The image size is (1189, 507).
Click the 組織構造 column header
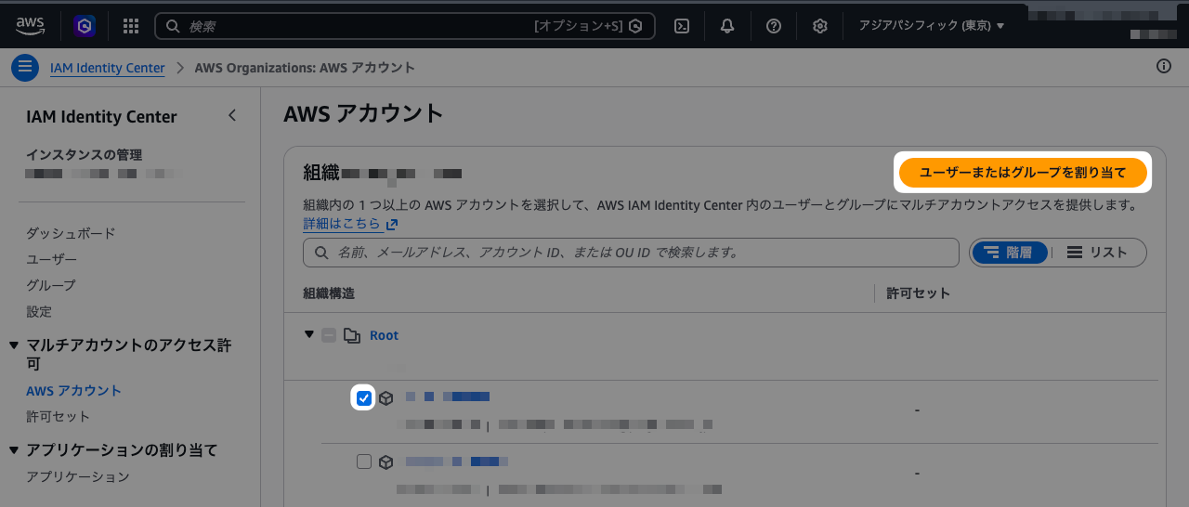[329, 292]
